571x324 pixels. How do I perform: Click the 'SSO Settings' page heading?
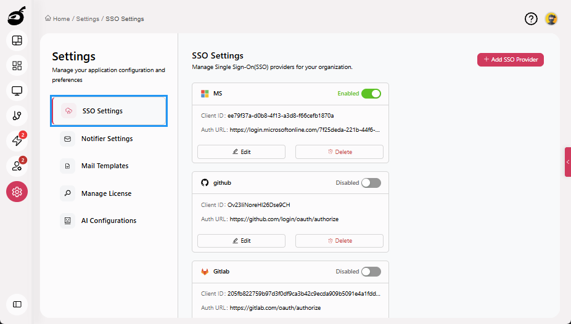pyautogui.click(x=218, y=55)
